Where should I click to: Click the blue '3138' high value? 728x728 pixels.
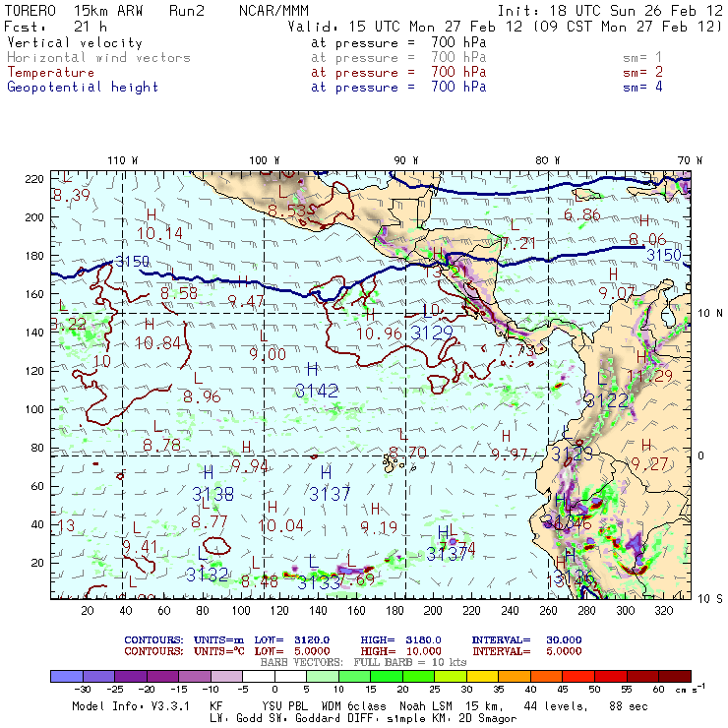tap(213, 494)
